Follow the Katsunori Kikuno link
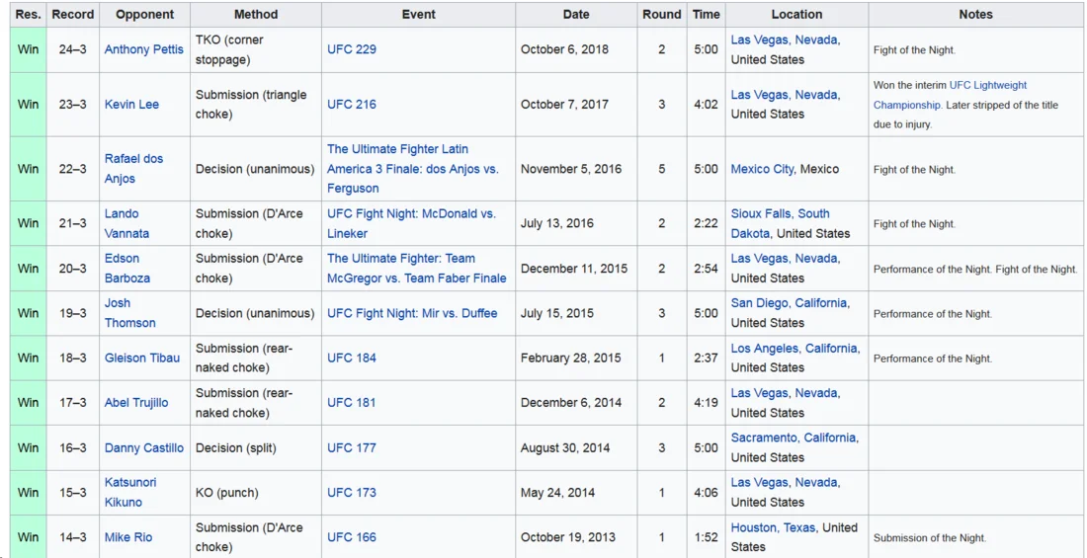This screenshot has width=1087, height=558. 129,483
